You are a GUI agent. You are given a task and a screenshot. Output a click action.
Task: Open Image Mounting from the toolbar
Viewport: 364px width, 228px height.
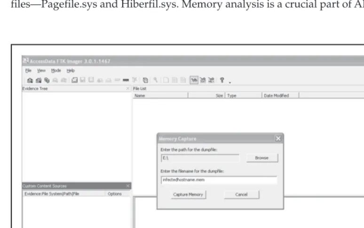pyautogui.click(x=47, y=80)
